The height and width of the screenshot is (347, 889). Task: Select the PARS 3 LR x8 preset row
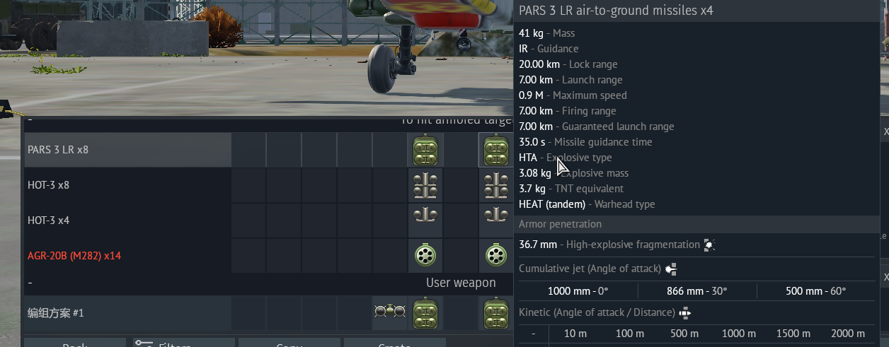(128, 150)
